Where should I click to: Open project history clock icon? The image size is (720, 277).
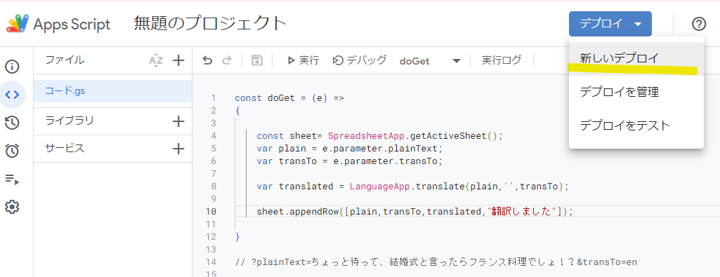12,123
